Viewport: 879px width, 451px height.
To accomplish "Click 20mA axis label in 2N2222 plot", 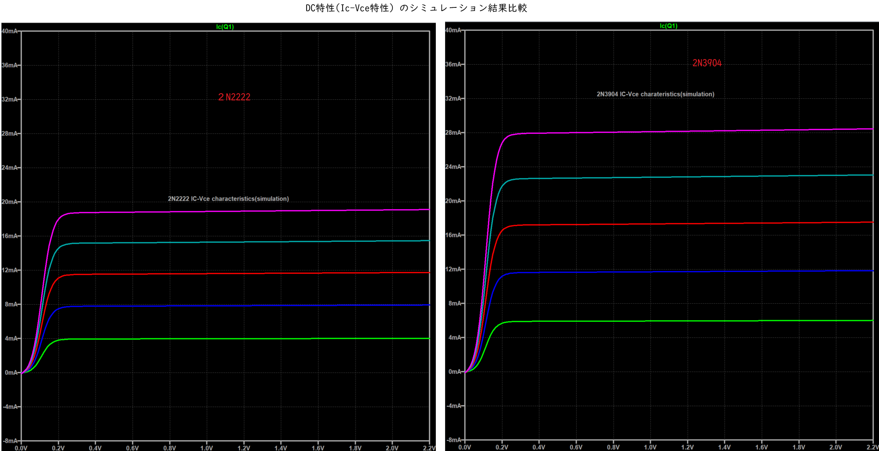I will pos(9,202).
